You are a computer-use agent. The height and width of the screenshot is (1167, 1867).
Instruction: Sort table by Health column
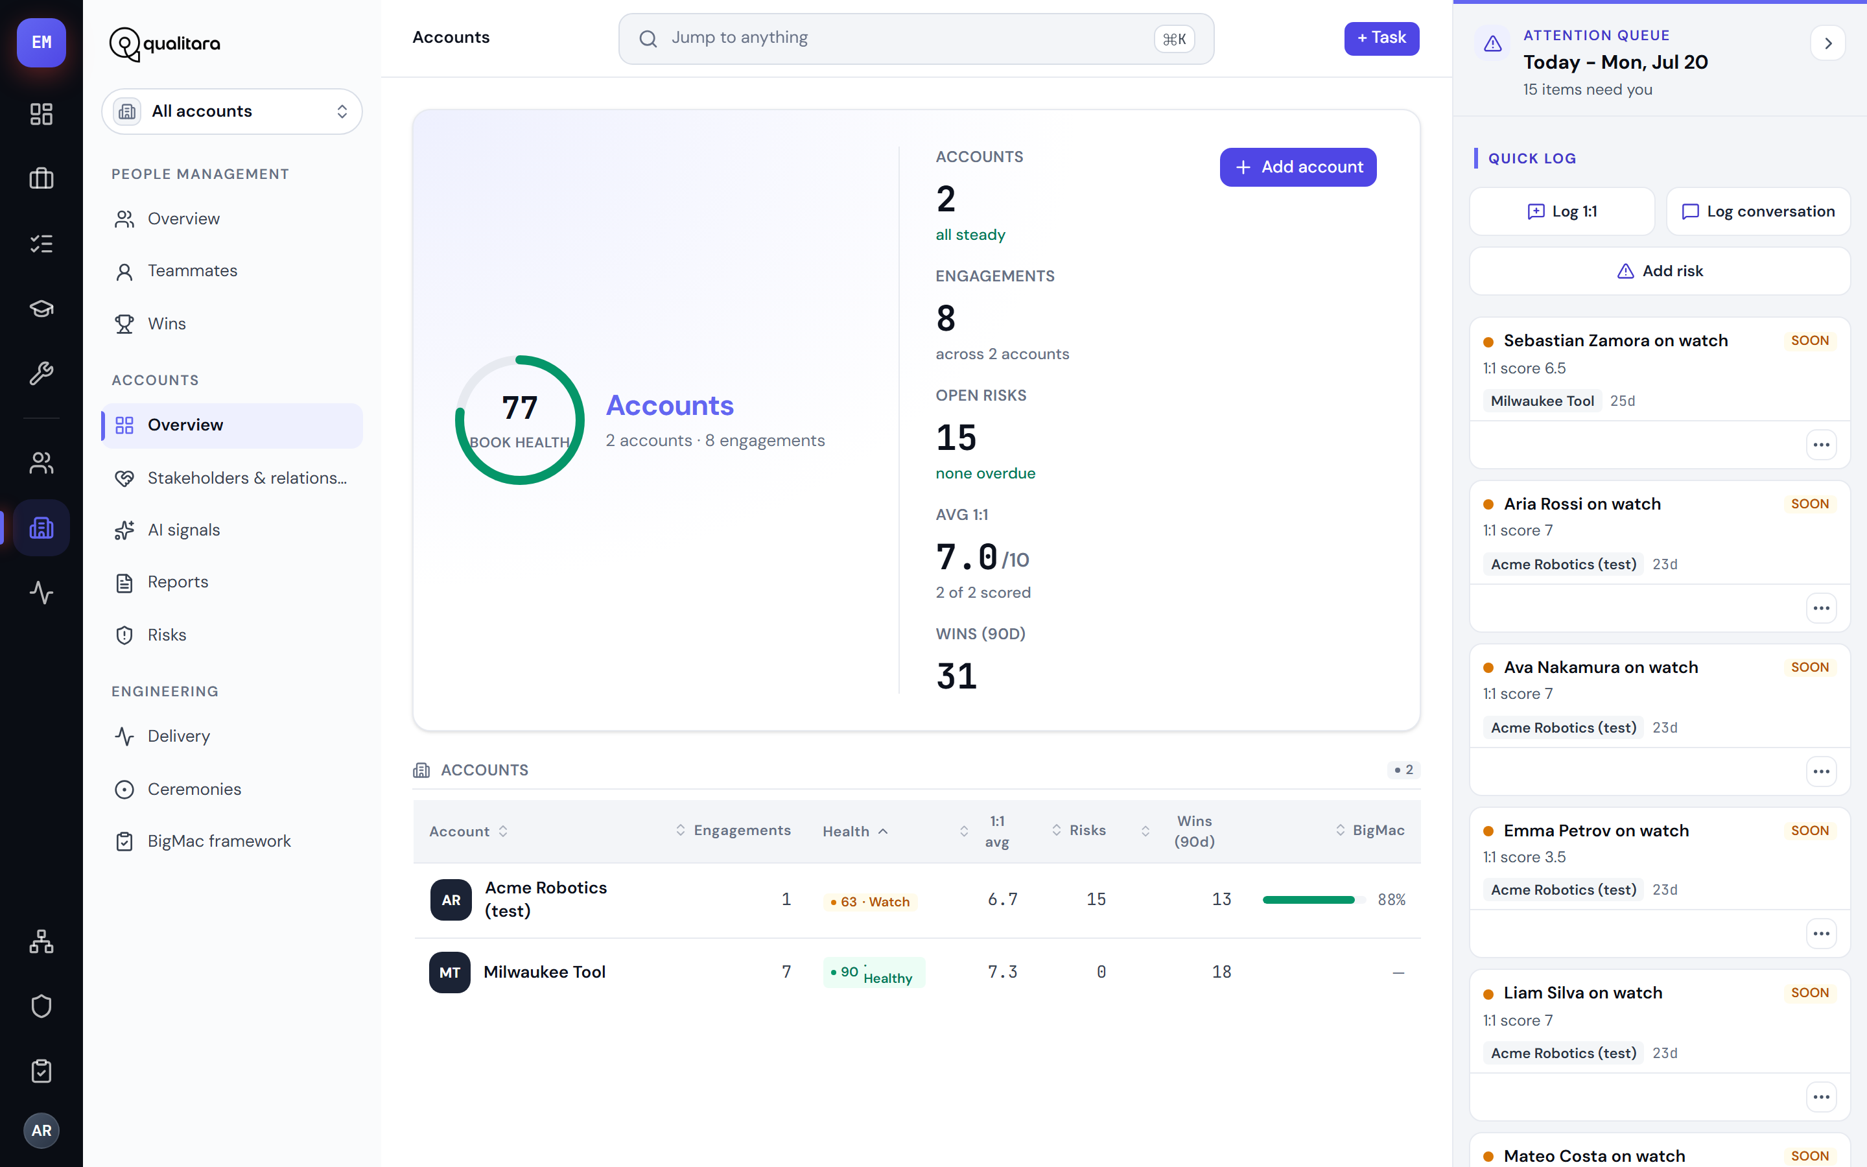[856, 831]
